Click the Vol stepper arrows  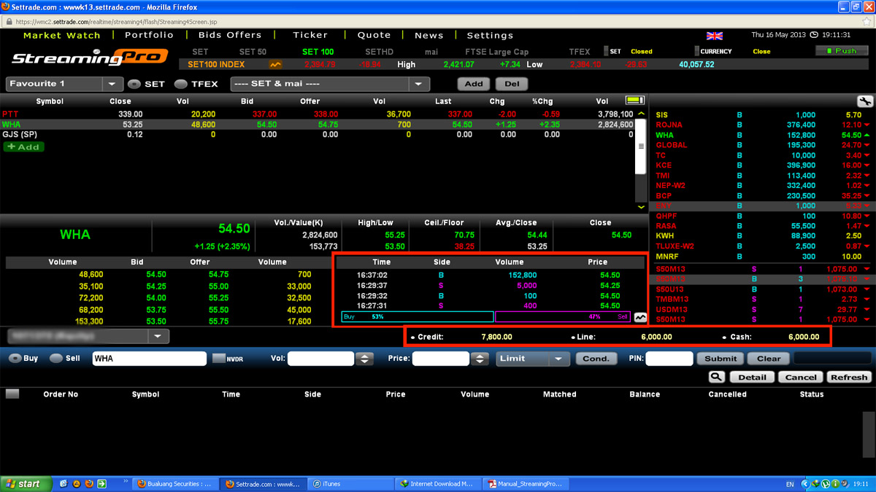[364, 359]
